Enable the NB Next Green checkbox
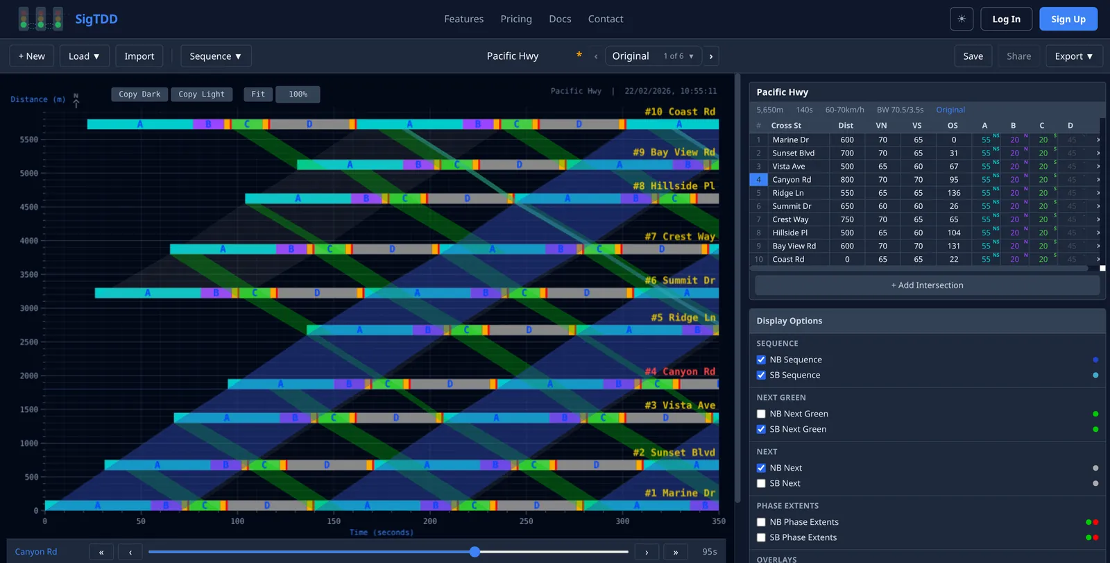This screenshot has height=563, width=1110. 761,414
